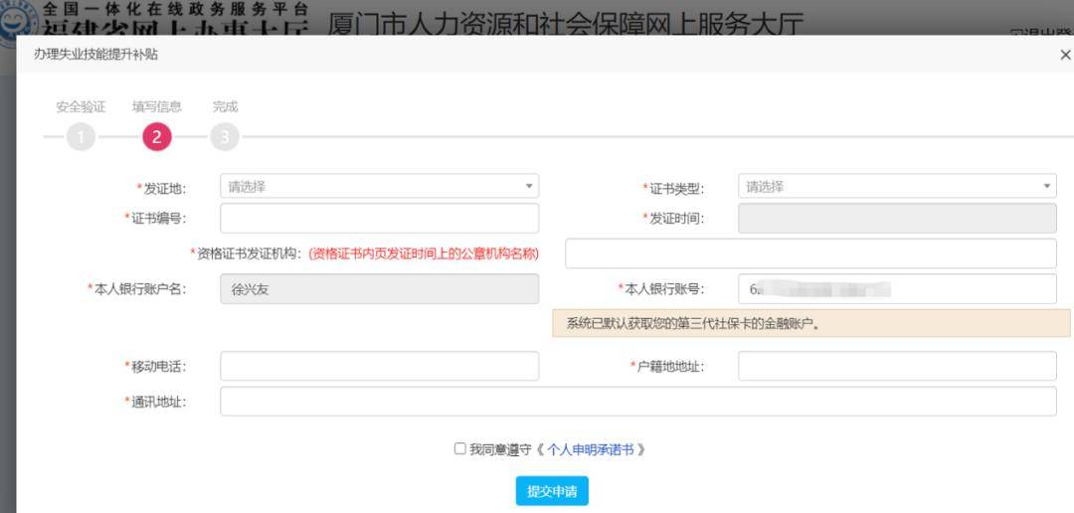This screenshot has height=513, width=1074.
Task: Click the 安全验证 step label
Action: click(x=81, y=106)
